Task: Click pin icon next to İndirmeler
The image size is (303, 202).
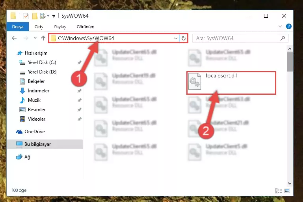Action: (x=79, y=91)
